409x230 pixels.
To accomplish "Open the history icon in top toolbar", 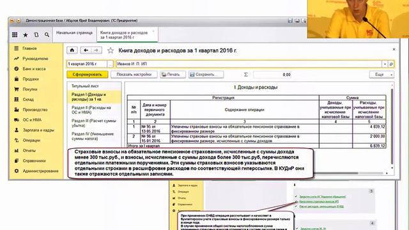I will click(36, 34).
